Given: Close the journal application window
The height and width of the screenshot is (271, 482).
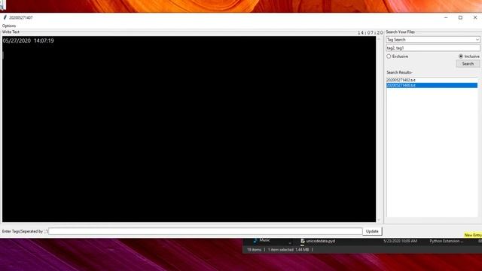Looking at the screenshot, I should (x=475, y=17).
